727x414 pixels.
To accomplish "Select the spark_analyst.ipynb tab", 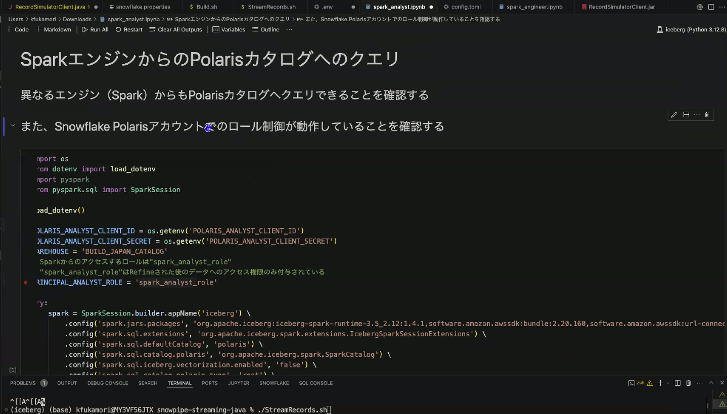I will pos(399,7).
